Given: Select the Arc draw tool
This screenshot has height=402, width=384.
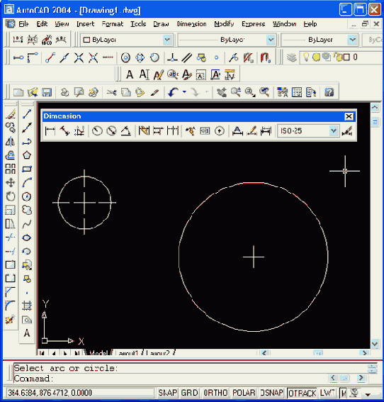Looking at the screenshot, I should (27, 182).
